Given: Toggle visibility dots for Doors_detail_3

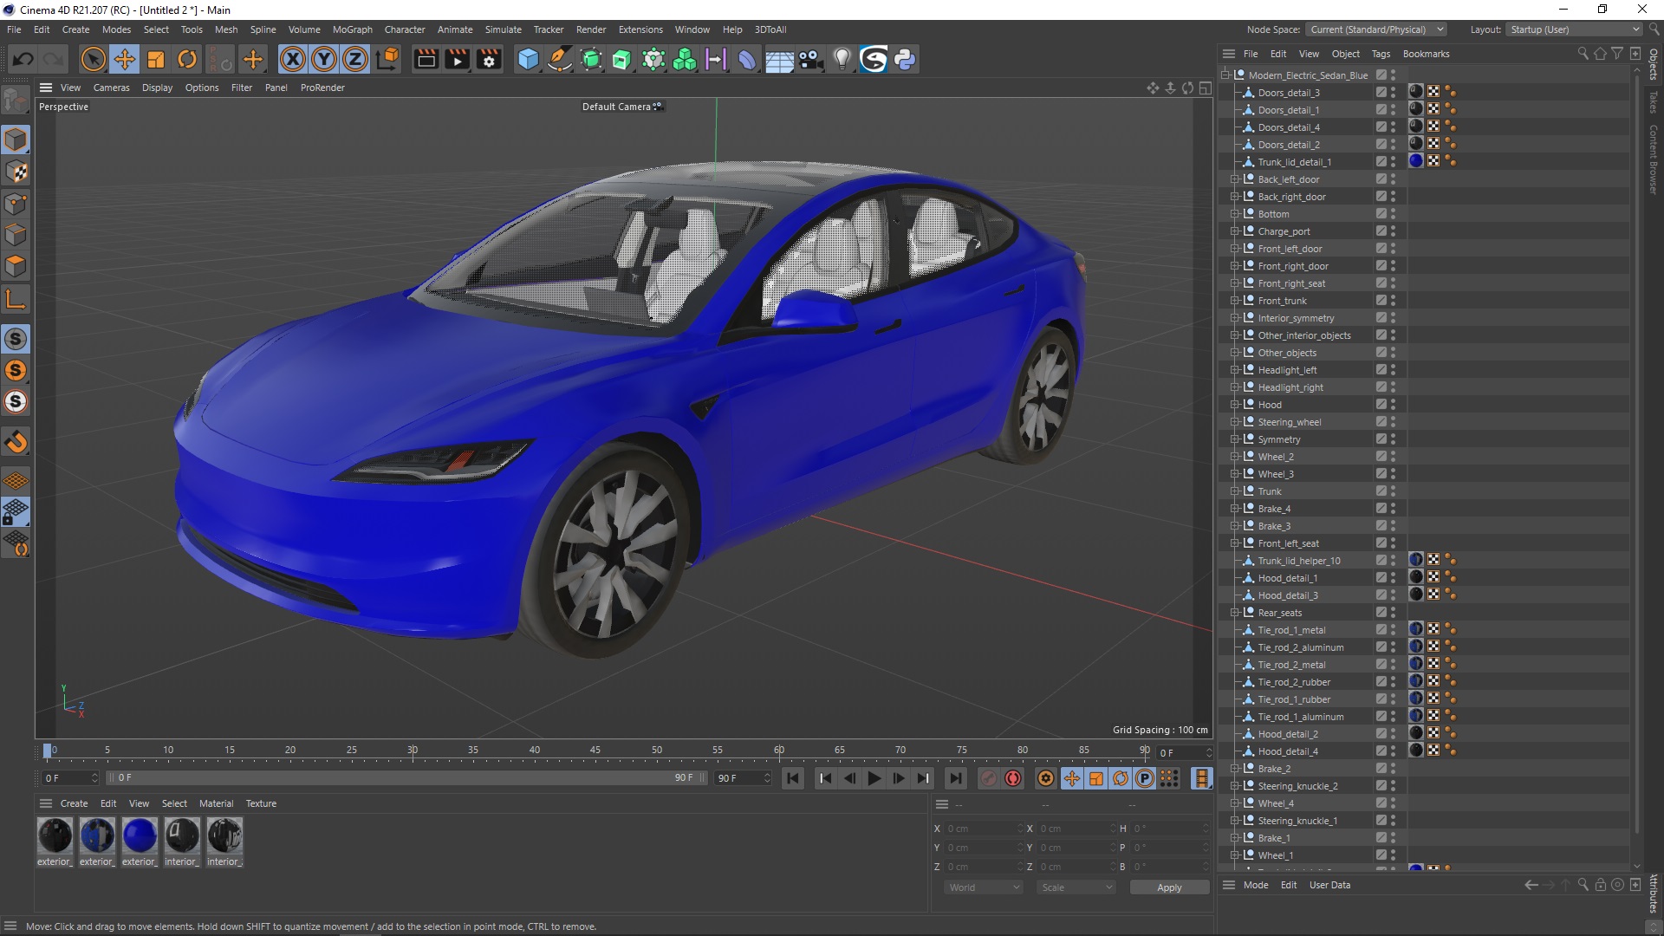Looking at the screenshot, I should tap(1393, 93).
